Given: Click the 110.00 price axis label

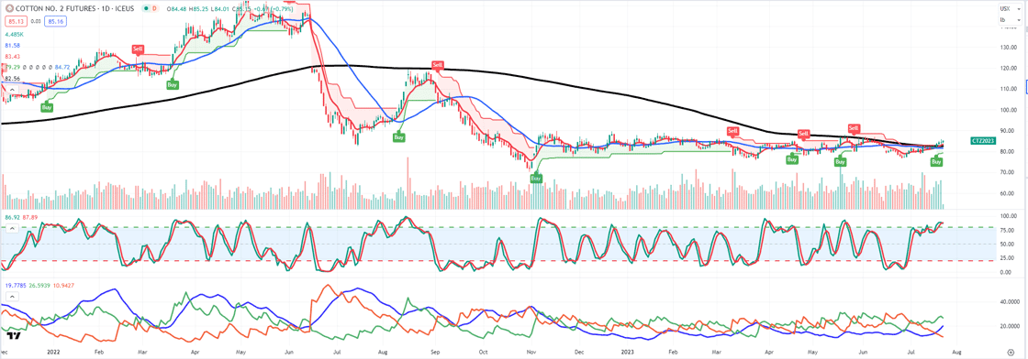Looking at the screenshot, I should click(x=1009, y=89).
